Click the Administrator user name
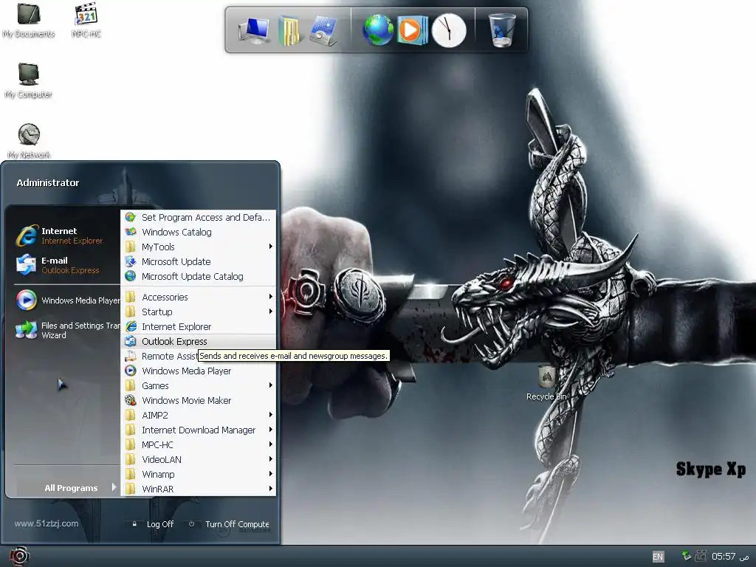The image size is (756, 567). pos(48,183)
